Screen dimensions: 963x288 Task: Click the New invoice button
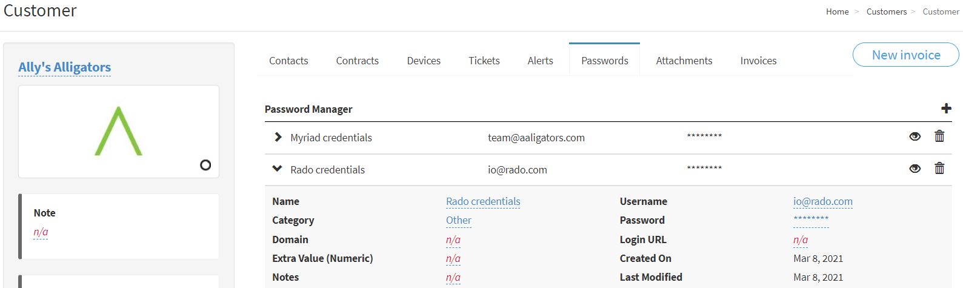coord(906,55)
